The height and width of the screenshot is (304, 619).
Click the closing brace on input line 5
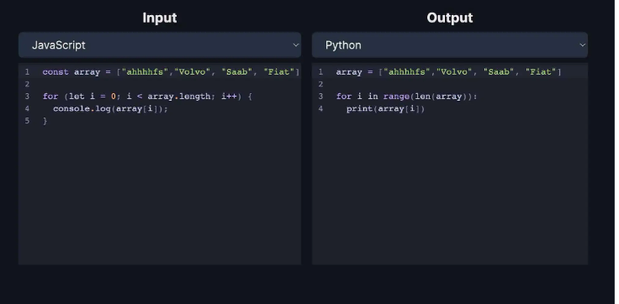tap(45, 121)
